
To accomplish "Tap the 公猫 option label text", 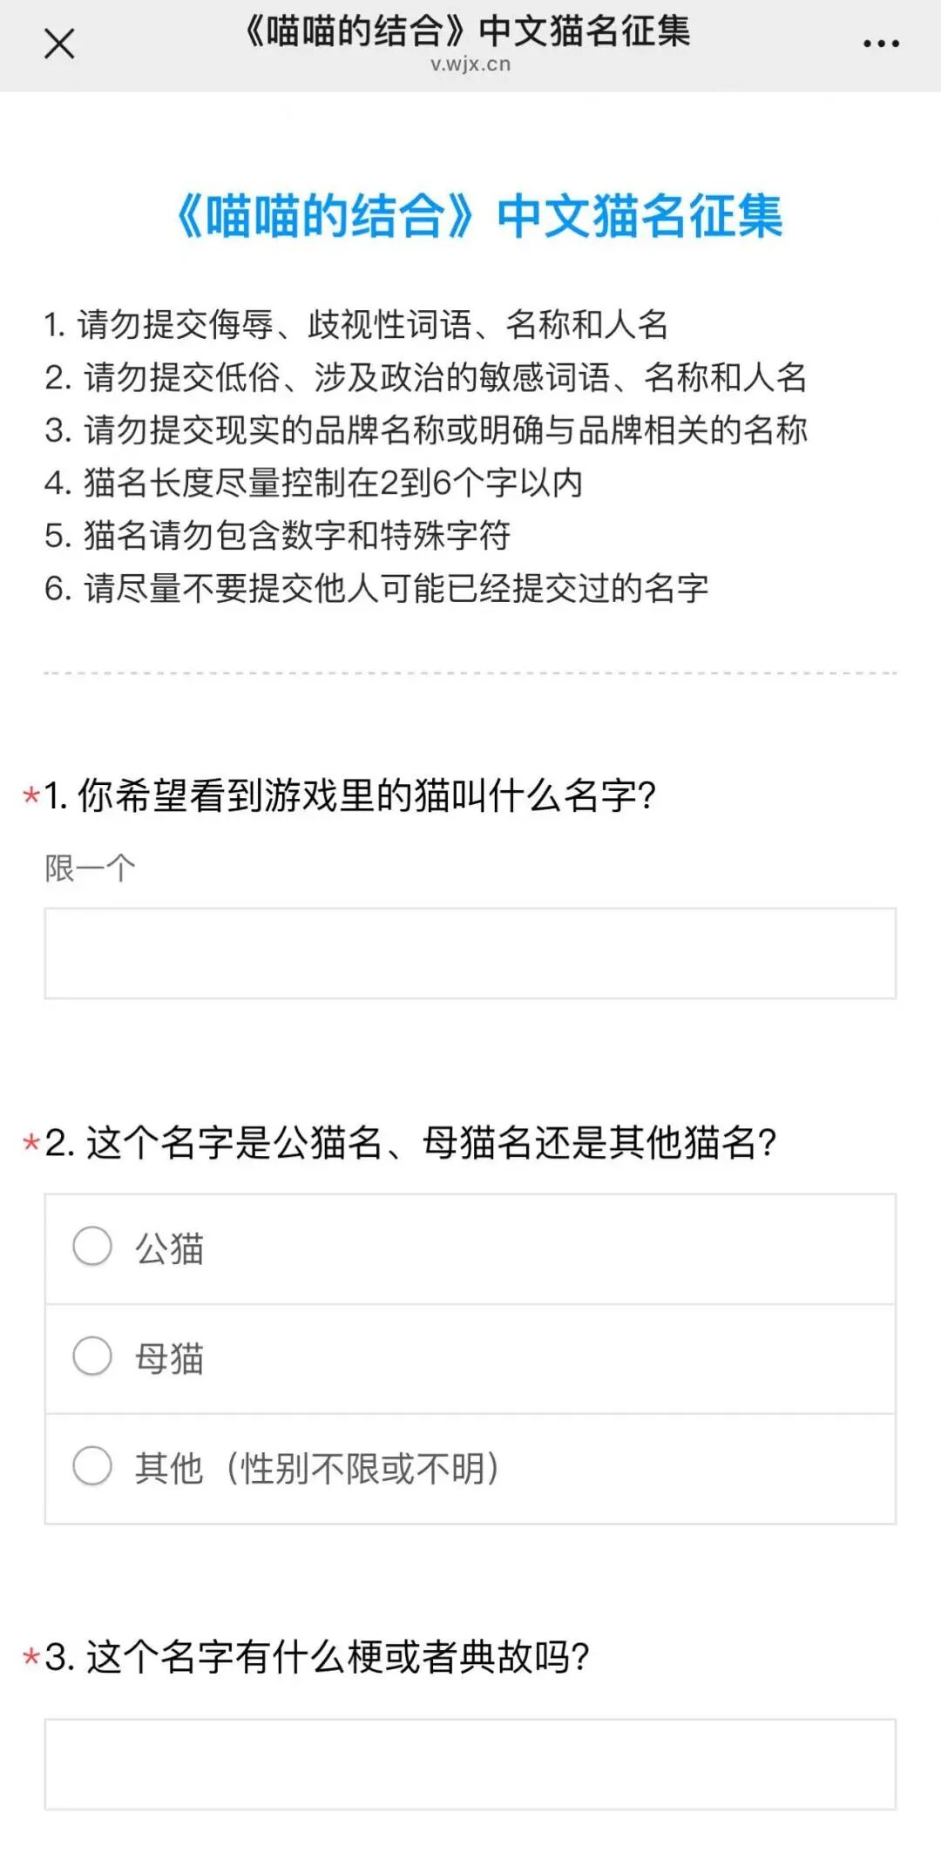I will tap(169, 1248).
